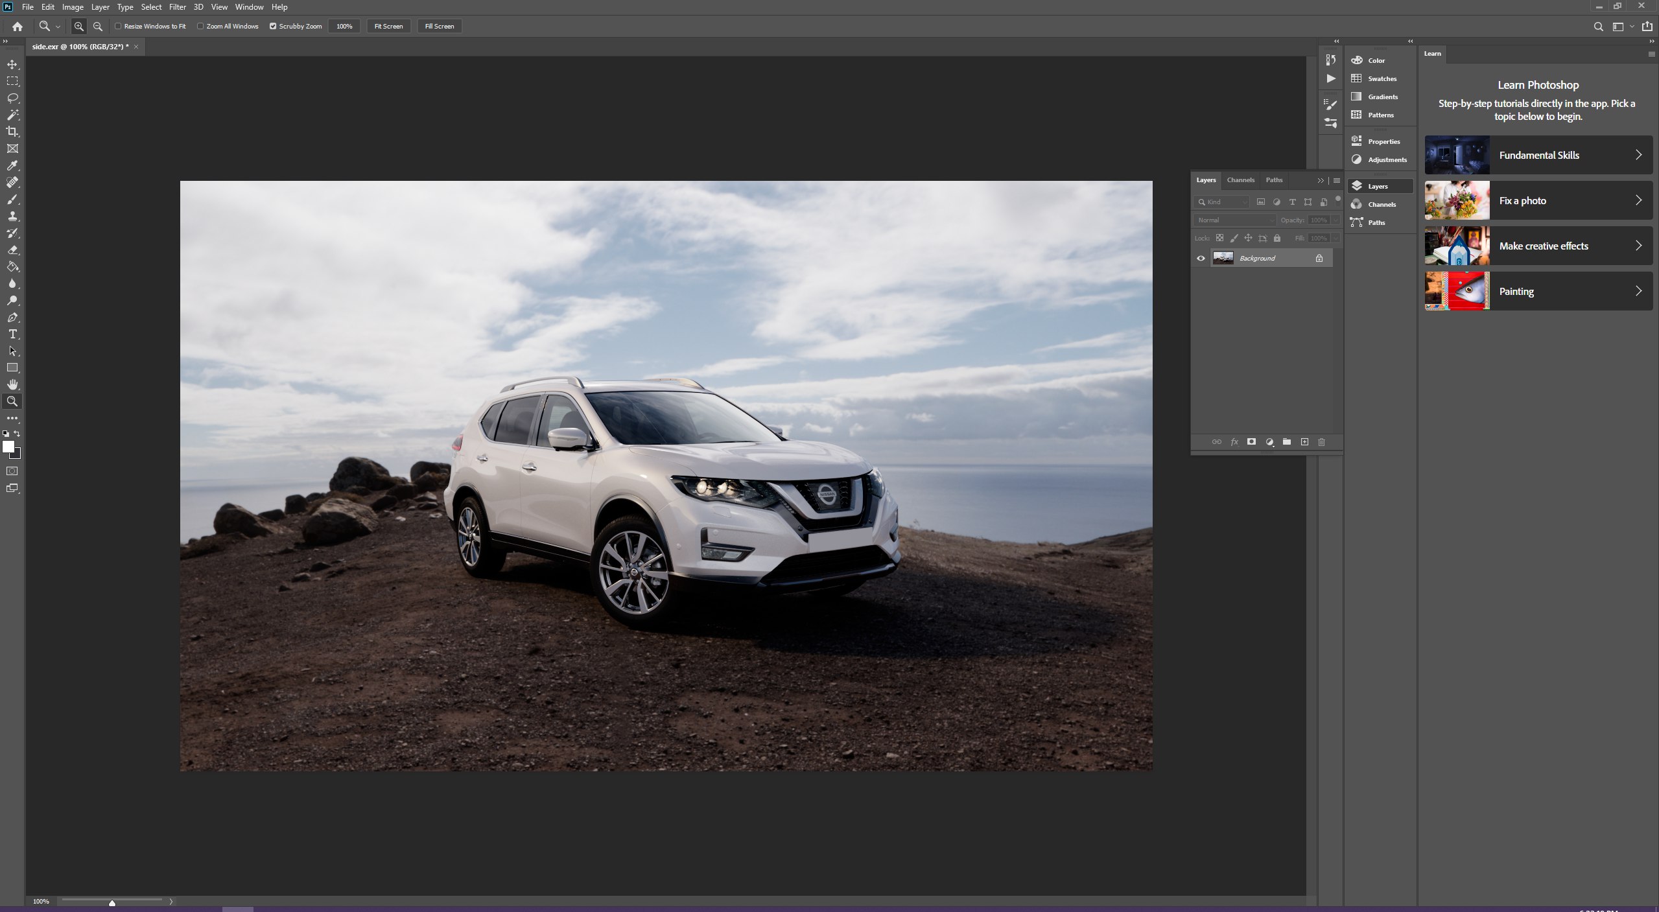Screen dimensions: 1659x912
Task: Select the Paint Bucket tool
Action: (x=12, y=267)
